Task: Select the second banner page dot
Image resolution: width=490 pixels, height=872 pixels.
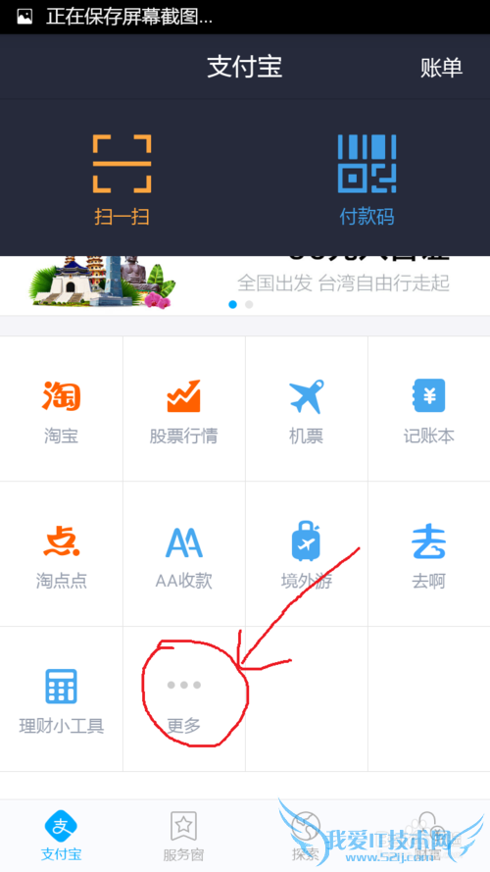Action: tap(249, 304)
